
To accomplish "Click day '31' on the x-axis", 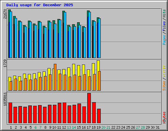I will tap(157, 127).
